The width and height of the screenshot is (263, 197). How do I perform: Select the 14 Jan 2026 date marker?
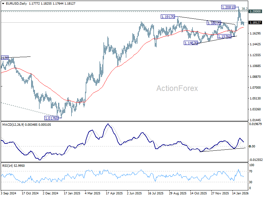[x=240, y=193]
